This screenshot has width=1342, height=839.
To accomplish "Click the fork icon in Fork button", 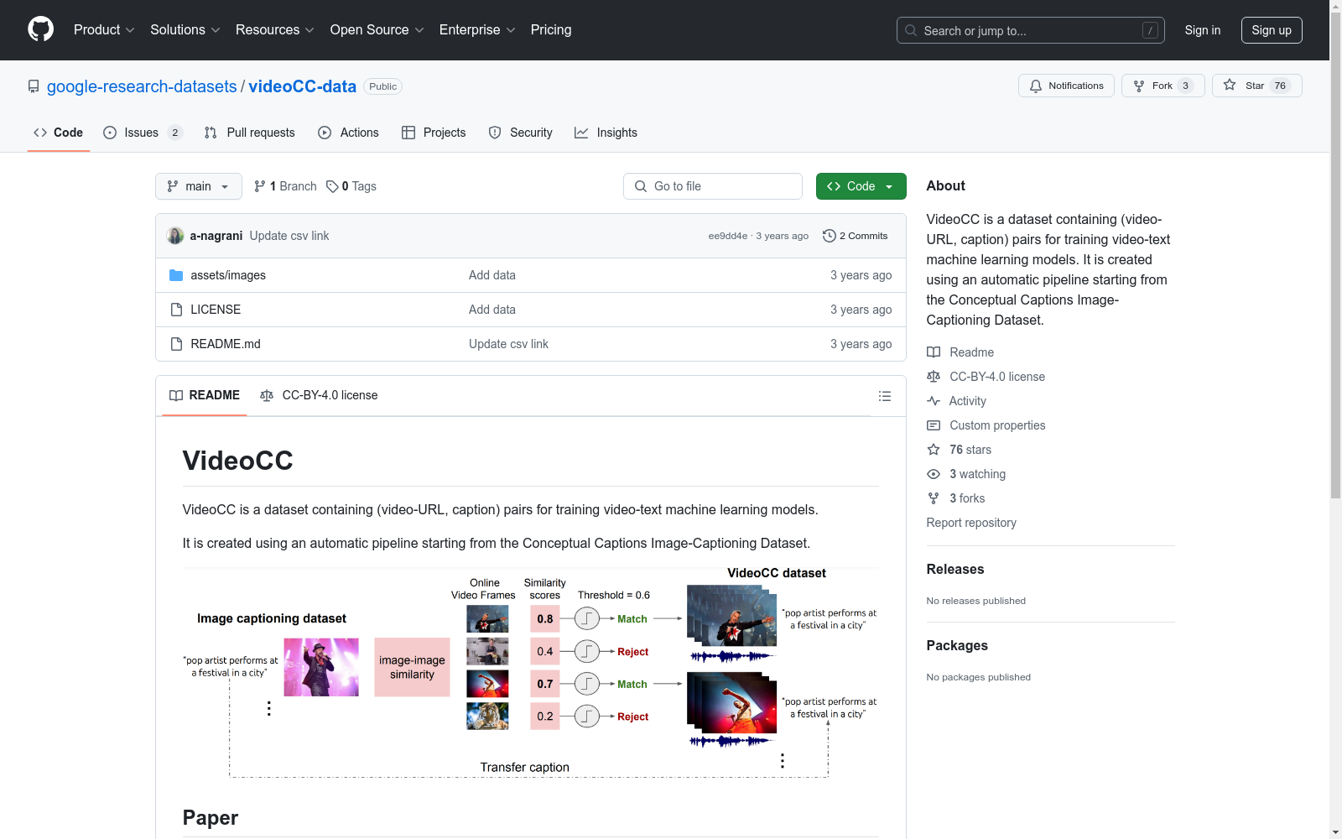I will point(1139,86).
